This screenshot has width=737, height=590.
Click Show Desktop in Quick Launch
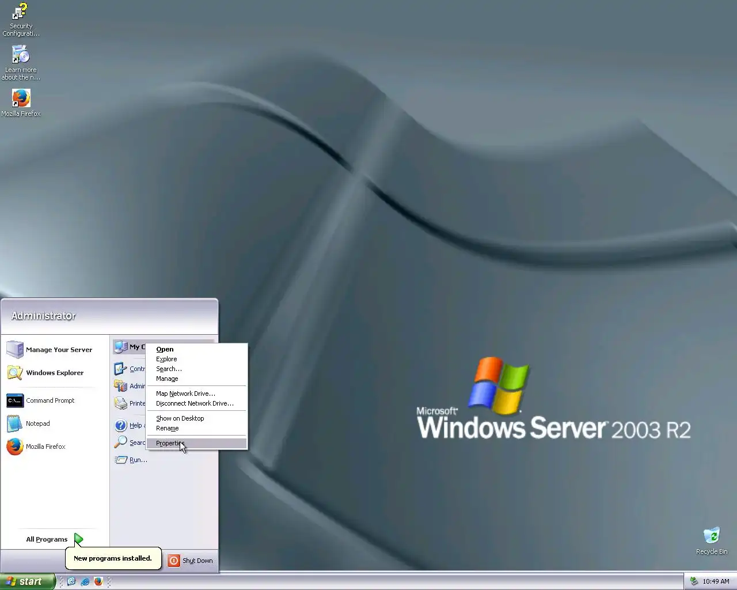pyautogui.click(x=72, y=581)
